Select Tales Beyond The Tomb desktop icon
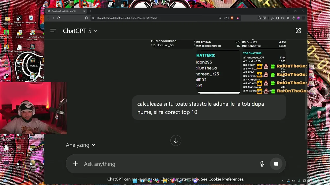The height and width of the screenshot is (185, 330). pos(32,151)
